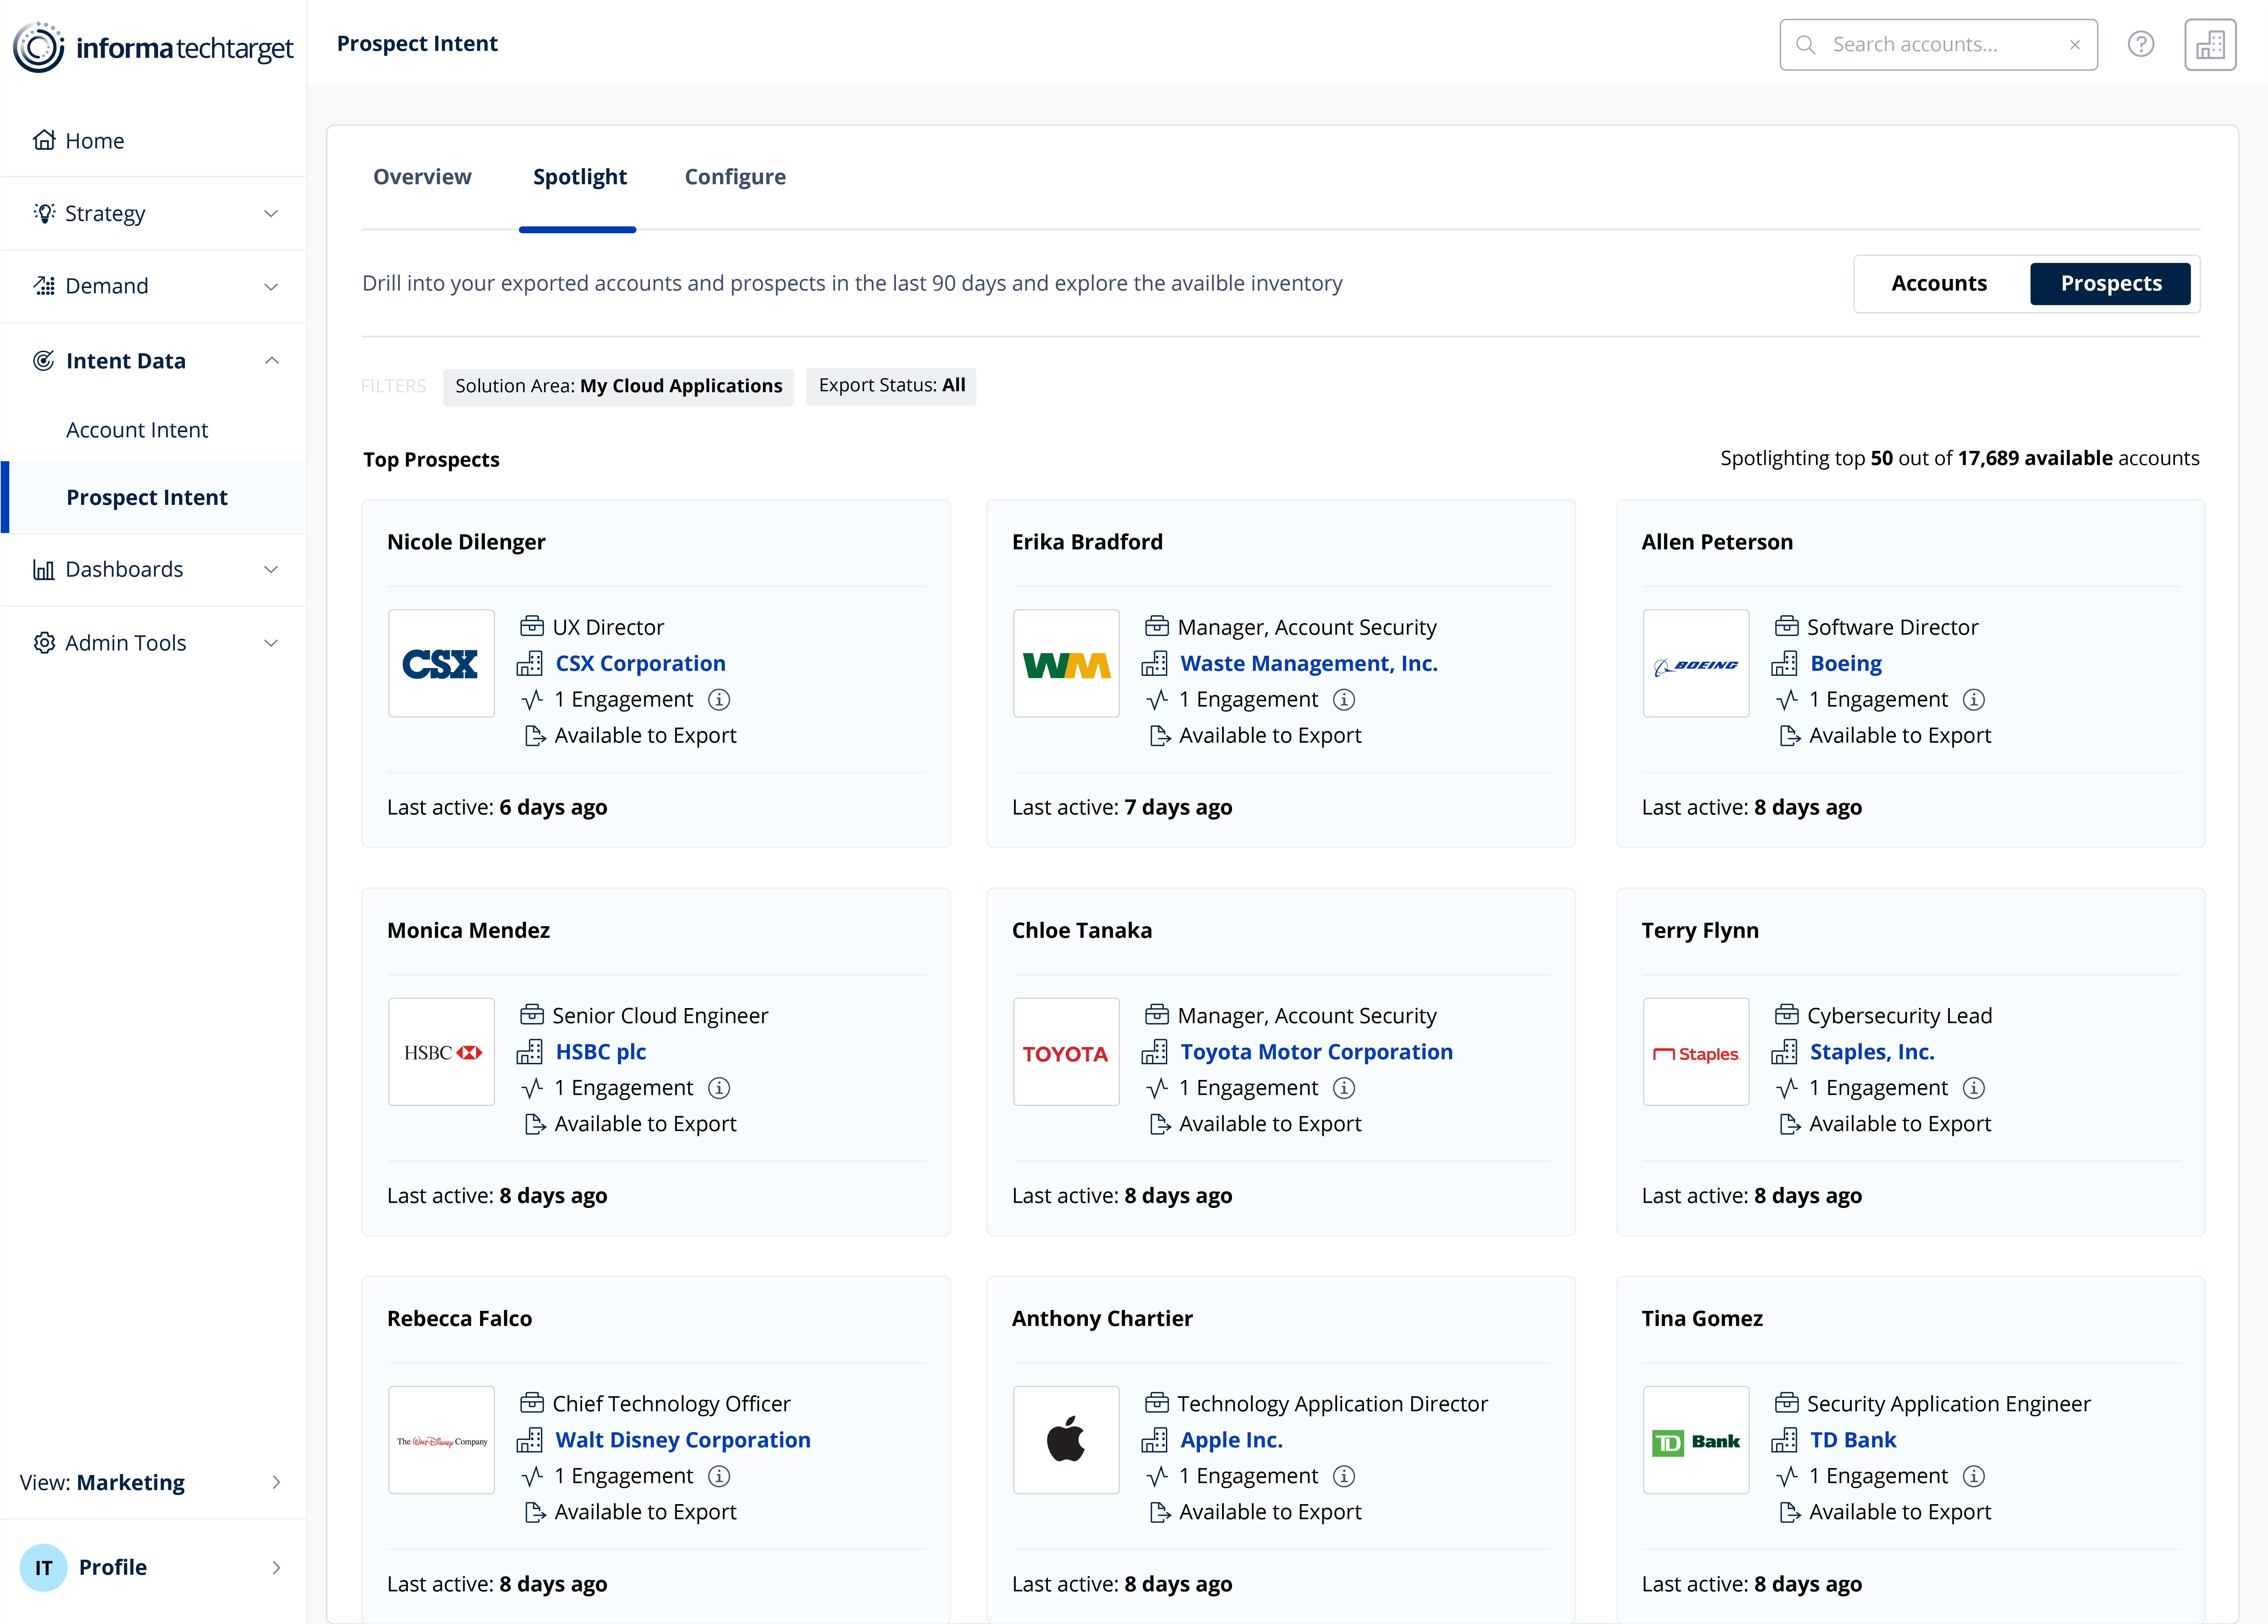Open Export Status filter dropdown
This screenshot has height=1624, width=2268.
pos(891,386)
